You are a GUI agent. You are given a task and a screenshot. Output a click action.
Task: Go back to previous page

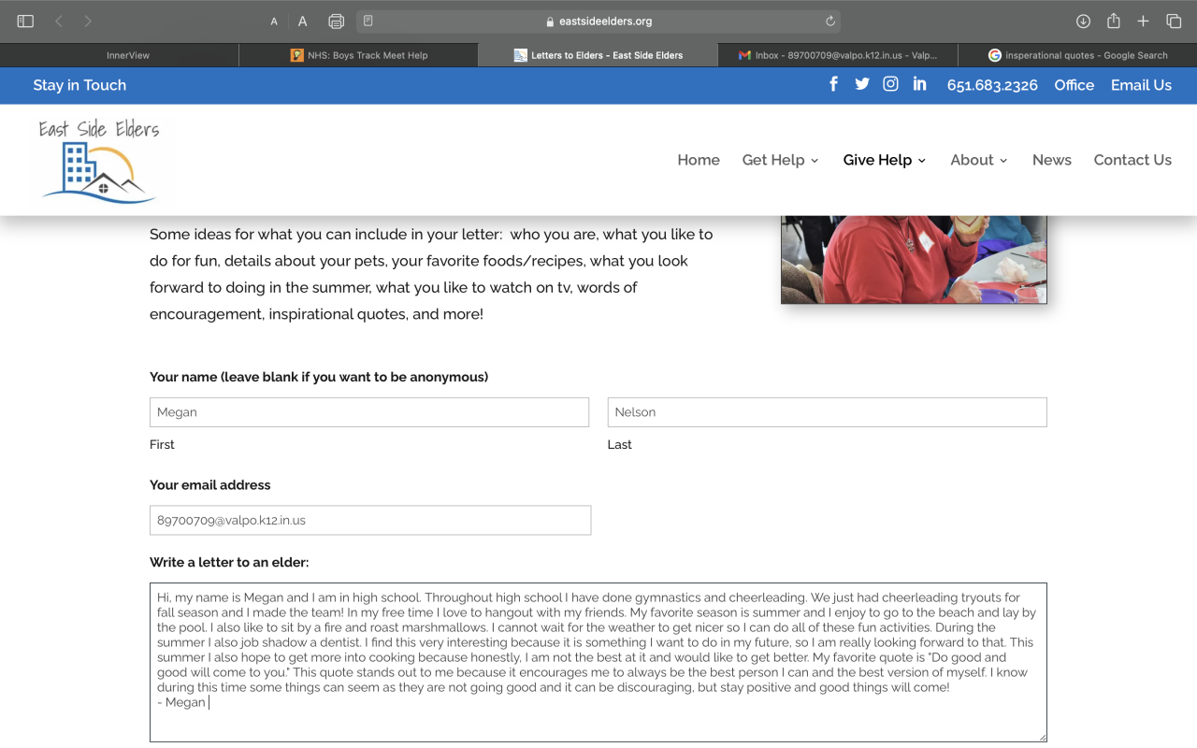point(59,21)
